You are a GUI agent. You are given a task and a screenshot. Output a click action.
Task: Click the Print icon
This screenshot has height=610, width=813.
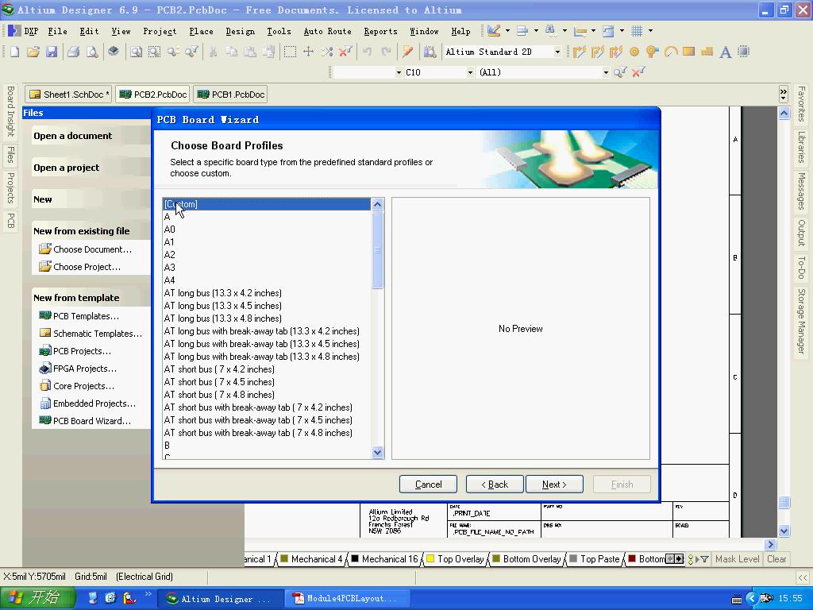click(74, 52)
